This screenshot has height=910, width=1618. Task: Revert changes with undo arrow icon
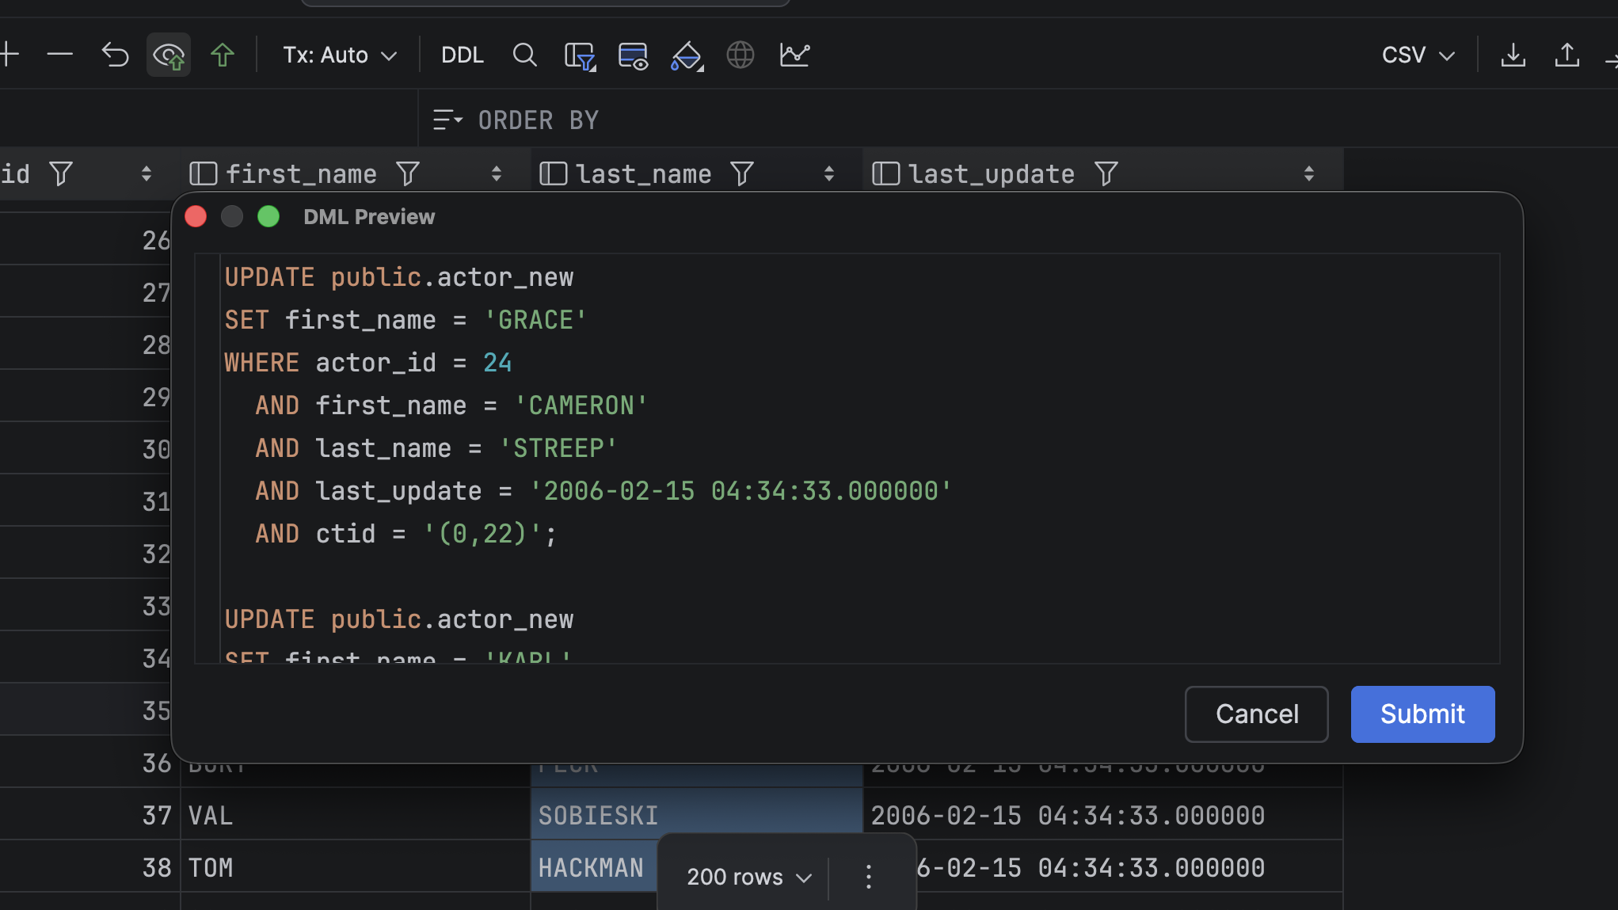point(115,55)
